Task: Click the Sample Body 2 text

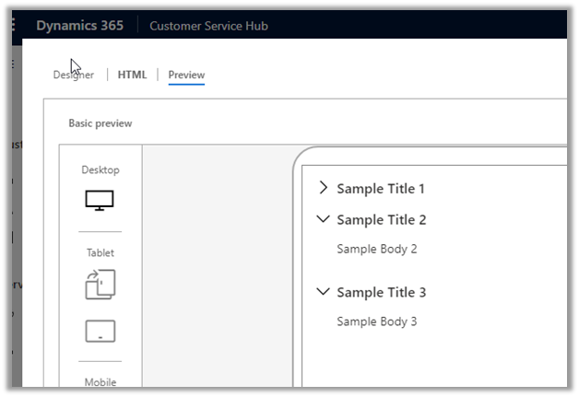Action: [377, 249]
